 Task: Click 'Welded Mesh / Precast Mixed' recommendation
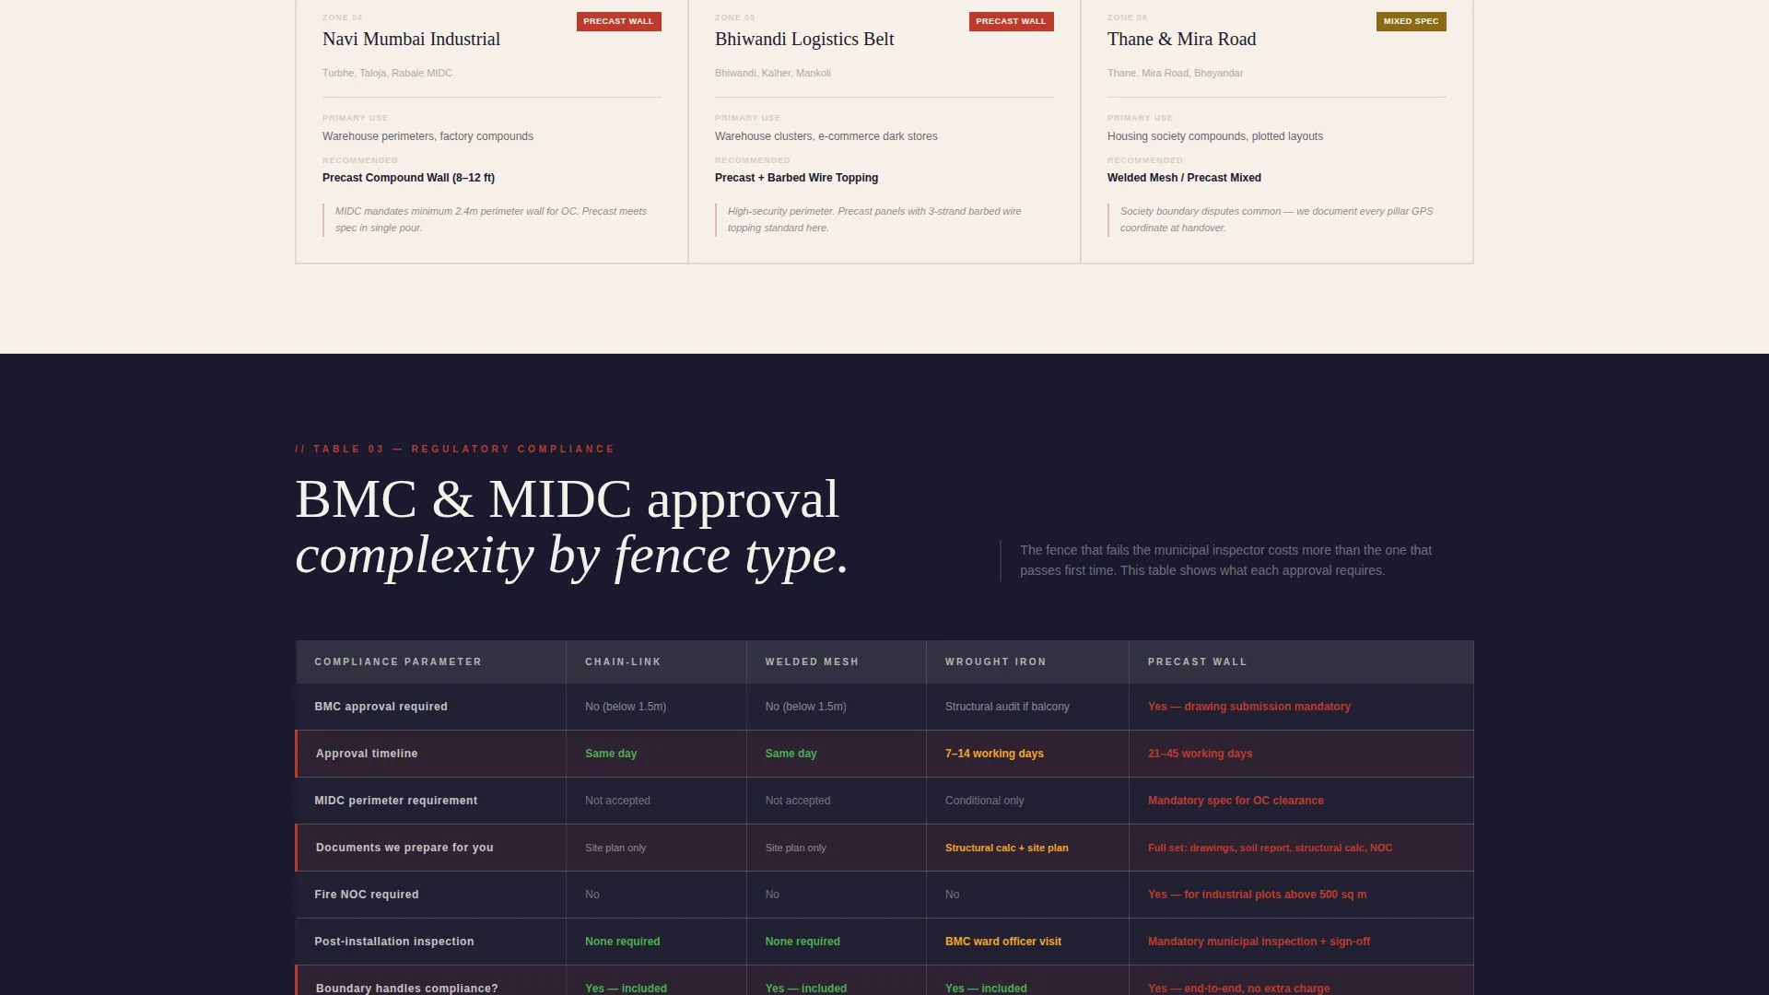1184,178
